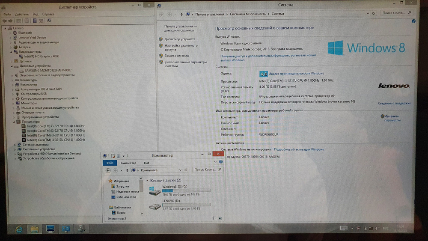Expand the Bluetooth node

[x=11, y=33]
